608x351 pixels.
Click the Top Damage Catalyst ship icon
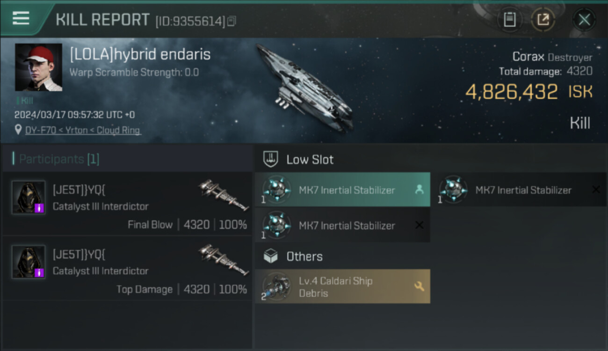(224, 259)
